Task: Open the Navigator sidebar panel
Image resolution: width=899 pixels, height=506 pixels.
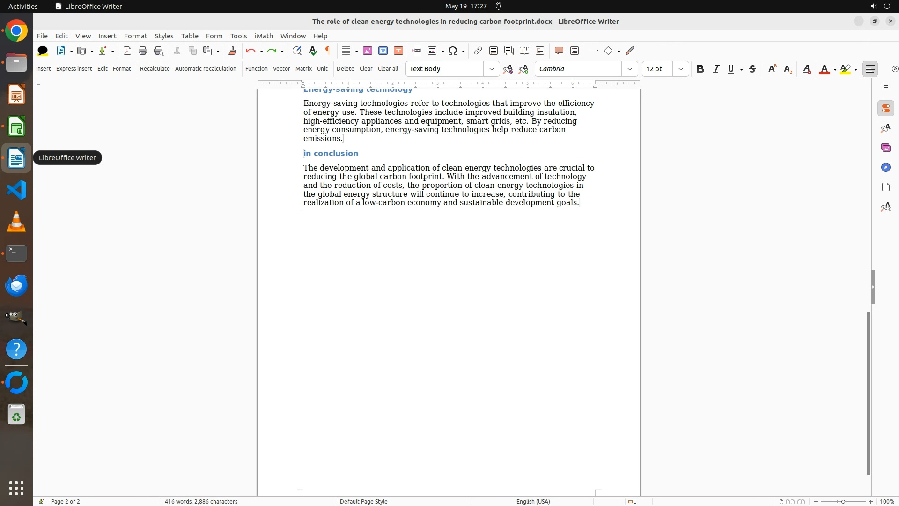Action: tap(885, 167)
